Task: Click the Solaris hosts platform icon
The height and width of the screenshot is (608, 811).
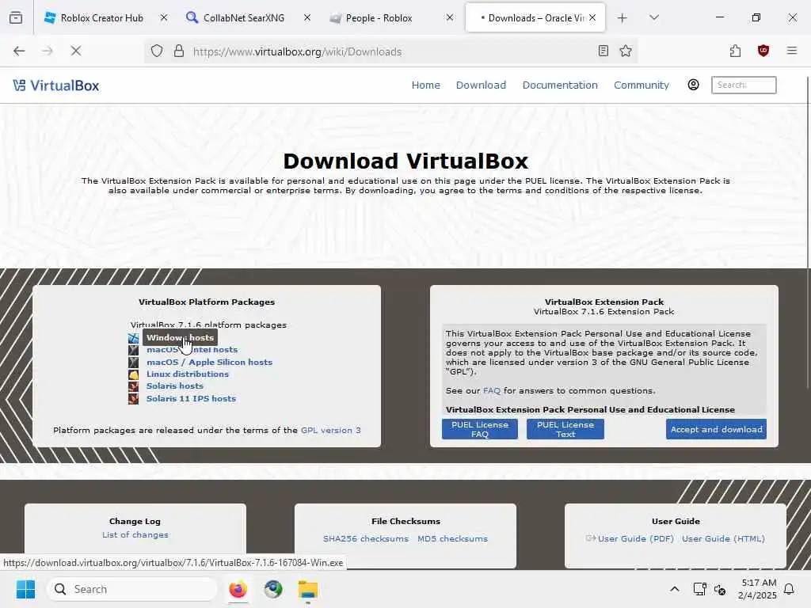Action: tap(133, 386)
